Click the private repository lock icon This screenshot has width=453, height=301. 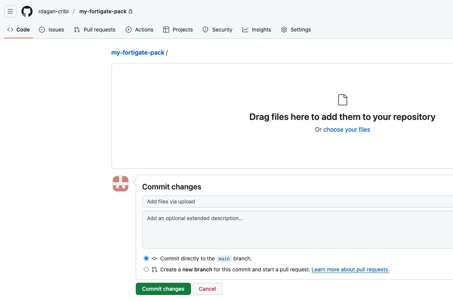pyautogui.click(x=130, y=11)
